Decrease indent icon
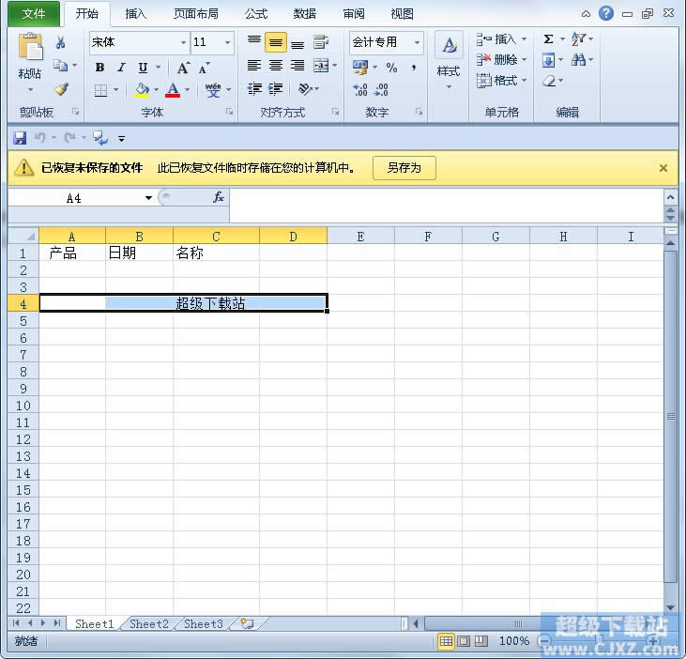The width and height of the screenshot is (686, 659). click(x=254, y=89)
